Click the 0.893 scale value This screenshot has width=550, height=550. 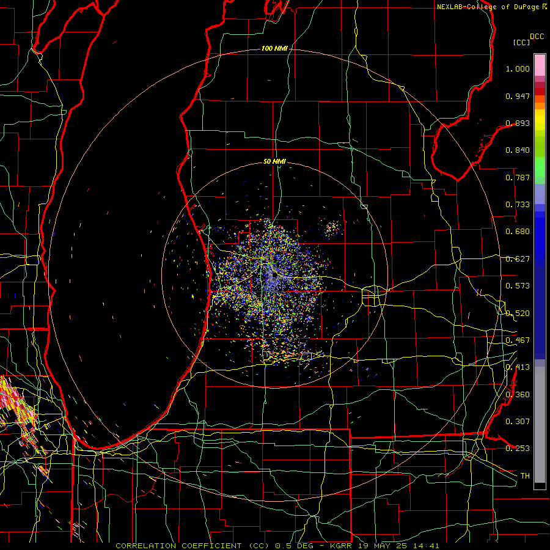tap(518, 123)
